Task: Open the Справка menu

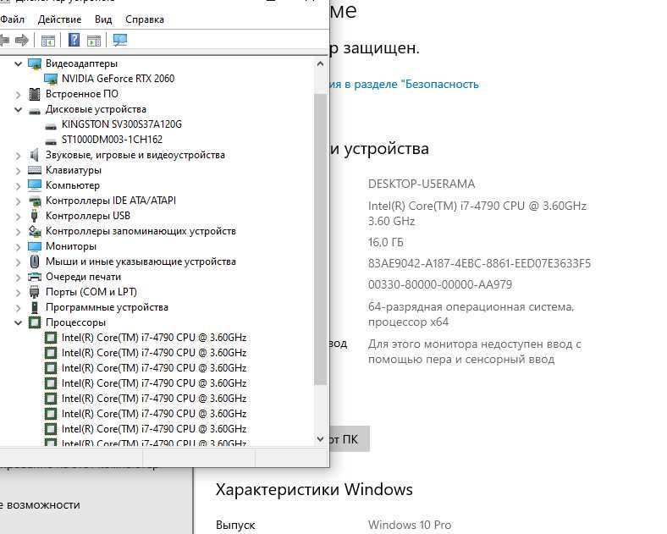Action: pos(145,19)
